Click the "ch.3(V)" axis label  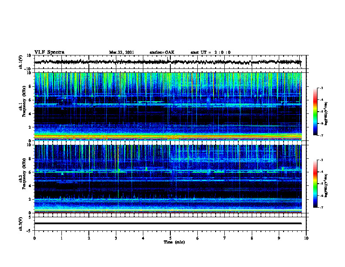click(21, 224)
